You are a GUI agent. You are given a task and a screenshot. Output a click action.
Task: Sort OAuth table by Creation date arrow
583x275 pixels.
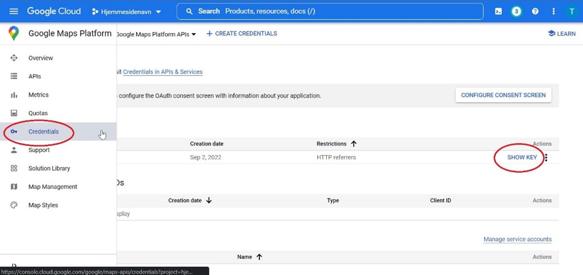point(209,201)
